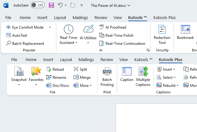Image resolution: width=197 pixels, height=132 pixels.
Task: Open Mailings tab in top ribbon
Action: coord(80,18)
